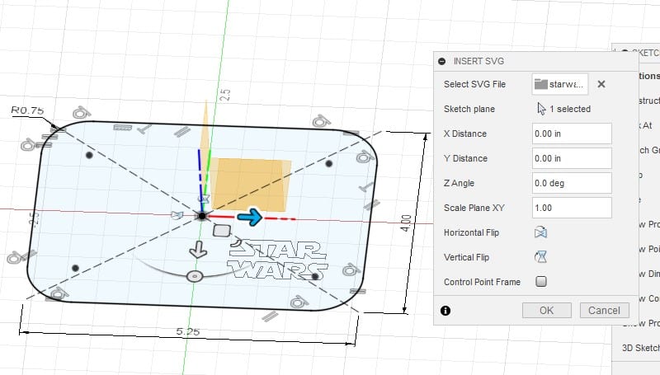The width and height of the screenshot is (660, 375).
Task: Click the INSERT SVG dialog title
Action: coord(478,61)
